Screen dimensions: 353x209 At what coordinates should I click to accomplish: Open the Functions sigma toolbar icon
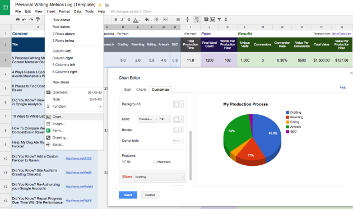[x=226, y=20]
